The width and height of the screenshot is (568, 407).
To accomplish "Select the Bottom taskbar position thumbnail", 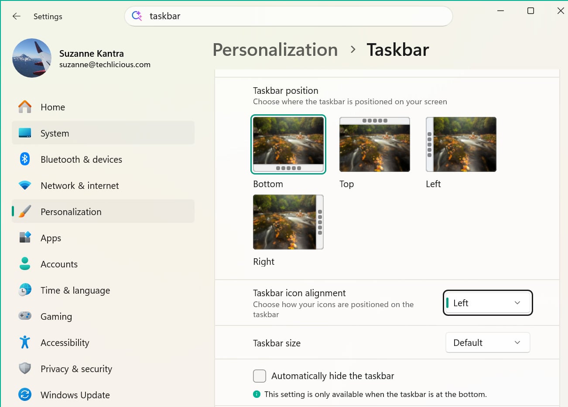I will 288,144.
